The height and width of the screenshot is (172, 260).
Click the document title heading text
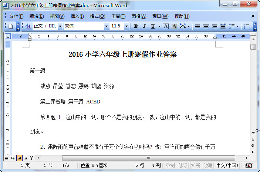click(x=123, y=54)
